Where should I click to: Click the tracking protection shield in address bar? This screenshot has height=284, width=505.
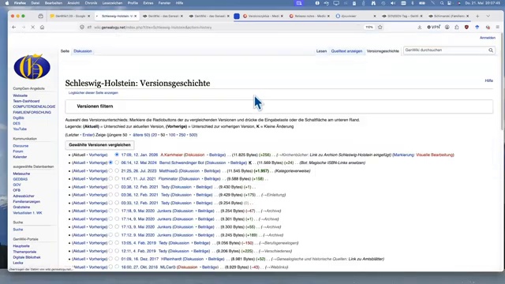point(82,28)
